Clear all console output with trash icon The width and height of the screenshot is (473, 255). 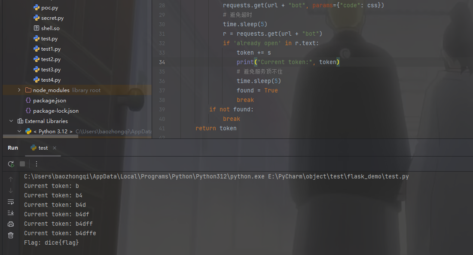(11, 235)
